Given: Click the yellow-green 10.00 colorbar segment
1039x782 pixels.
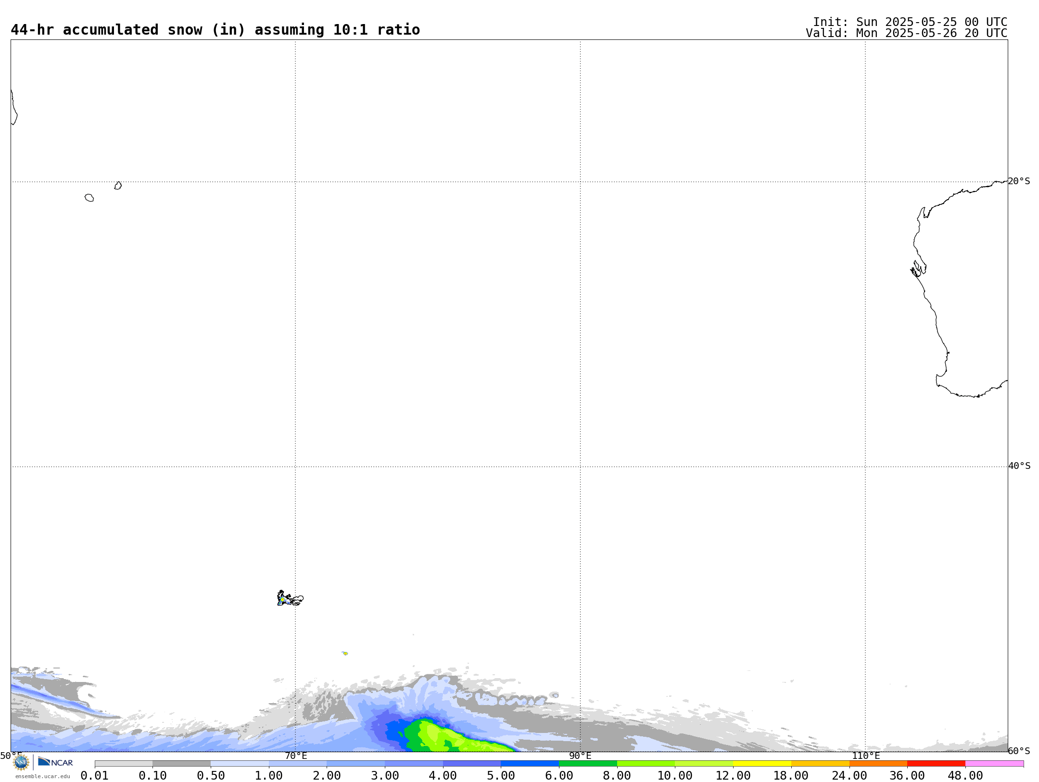Looking at the screenshot, I should tap(704, 764).
